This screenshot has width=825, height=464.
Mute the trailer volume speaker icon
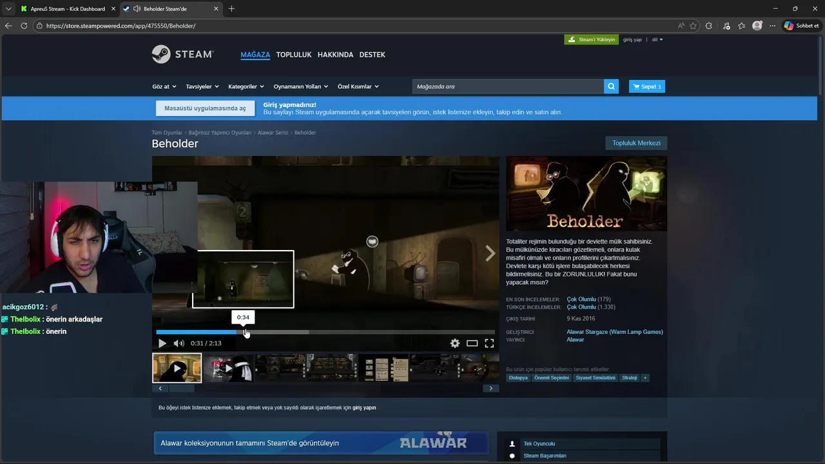coord(179,343)
